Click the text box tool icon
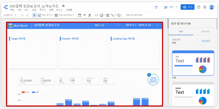The height and width of the screenshot is (109, 219). (108, 15)
